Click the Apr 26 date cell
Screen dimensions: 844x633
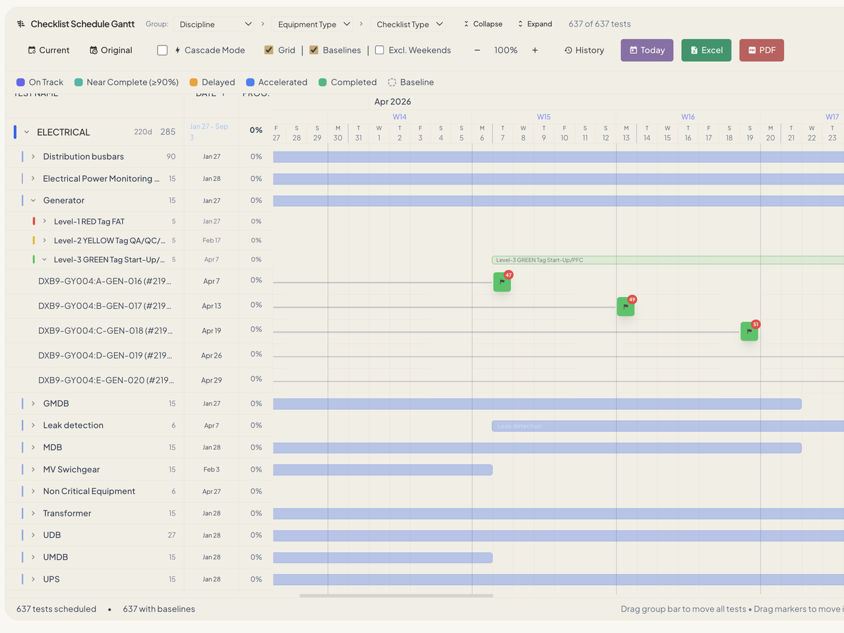211,356
